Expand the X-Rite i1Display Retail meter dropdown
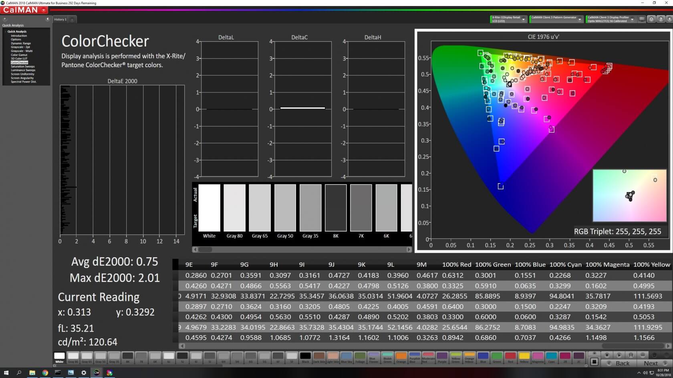Viewport: 673px width, 378px height. click(x=523, y=19)
